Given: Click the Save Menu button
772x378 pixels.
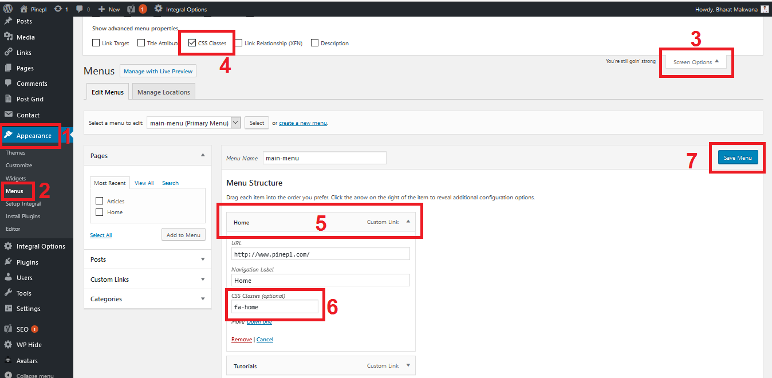Looking at the screenshot, I should point(738,157).
